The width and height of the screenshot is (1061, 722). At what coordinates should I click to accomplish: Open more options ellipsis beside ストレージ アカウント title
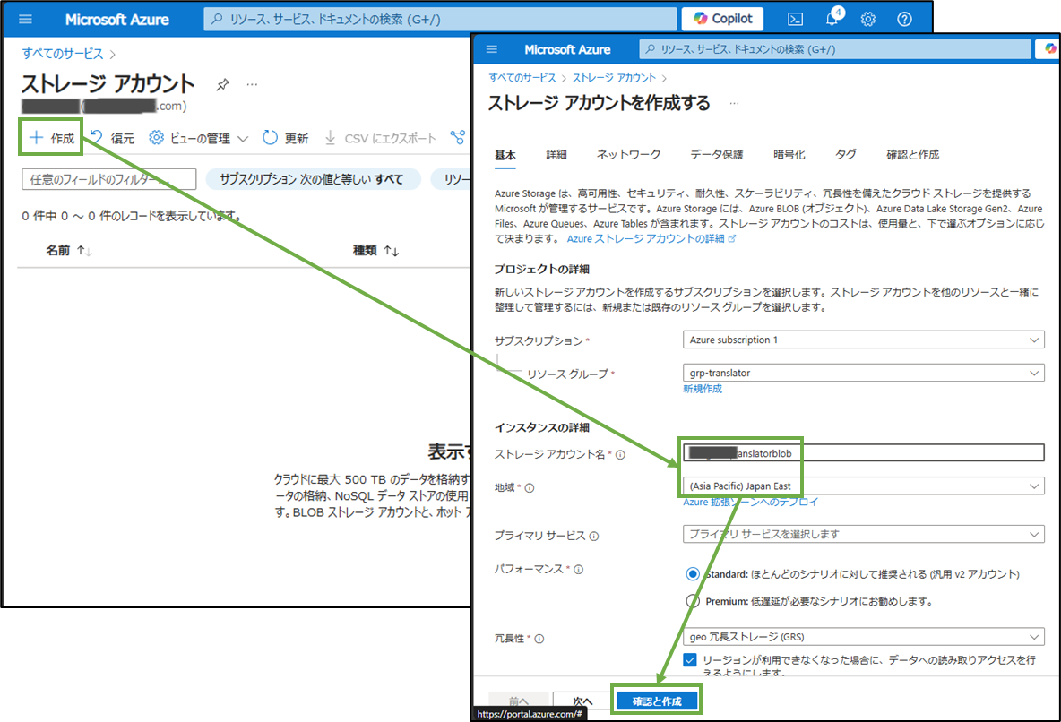pos(252,84)
